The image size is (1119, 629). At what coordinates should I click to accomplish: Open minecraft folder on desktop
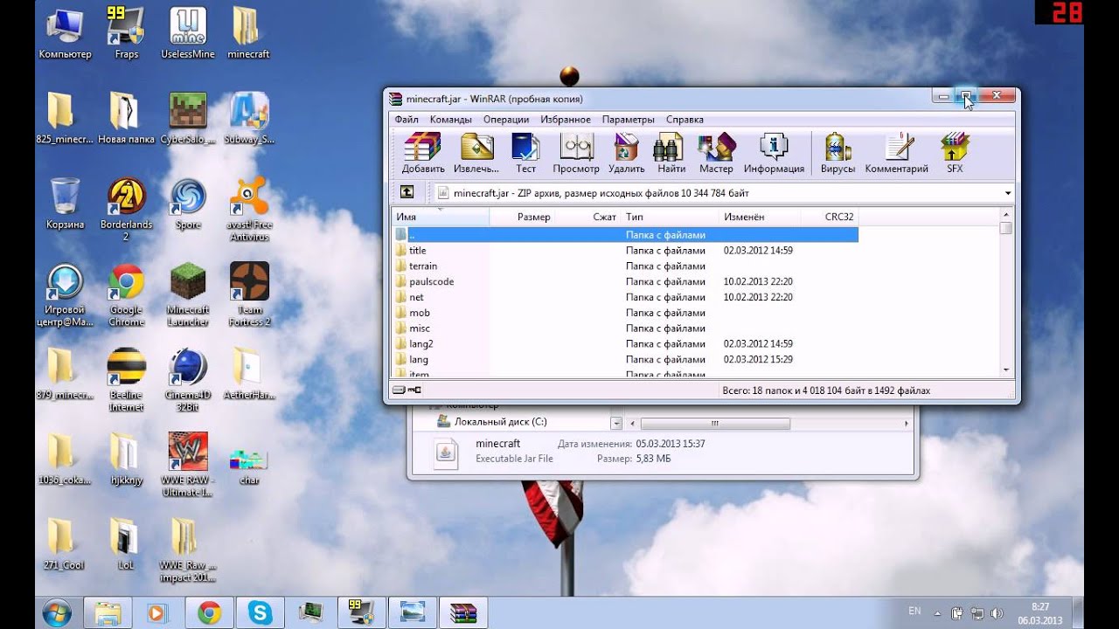pyautogui.click(x=248, y=33)
